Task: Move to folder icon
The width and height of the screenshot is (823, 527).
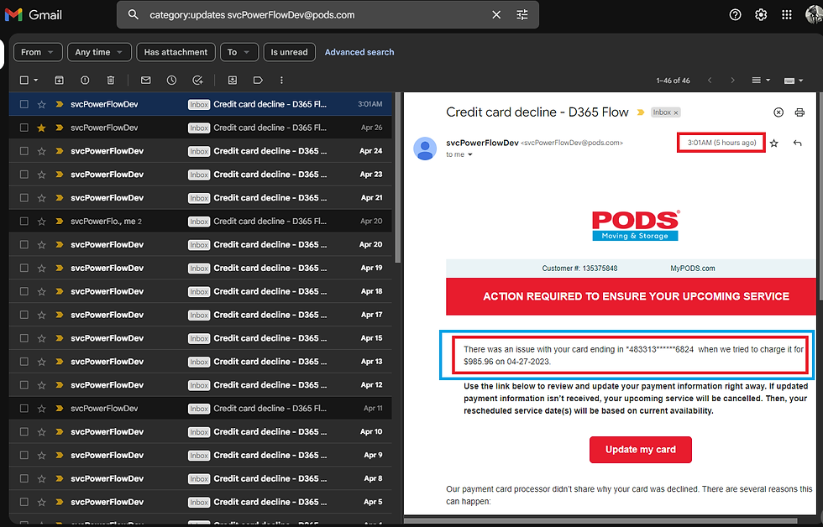Action: (x=233, y=81)
